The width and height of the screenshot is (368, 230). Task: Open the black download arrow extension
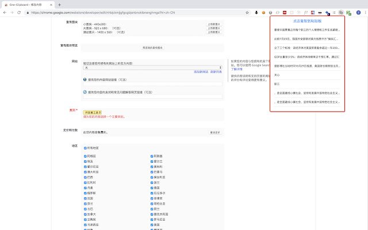(256, 13)
